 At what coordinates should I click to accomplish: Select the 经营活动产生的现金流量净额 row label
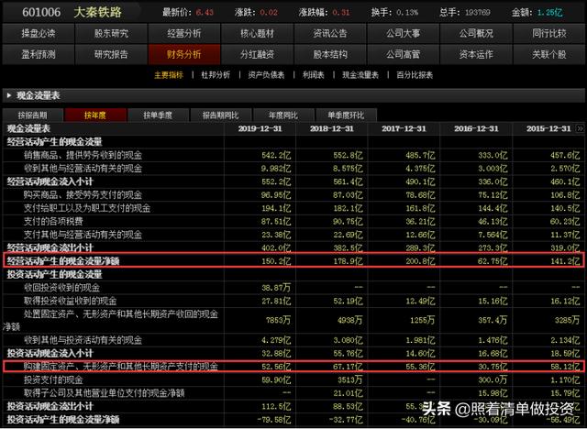(x=63, y=261)
